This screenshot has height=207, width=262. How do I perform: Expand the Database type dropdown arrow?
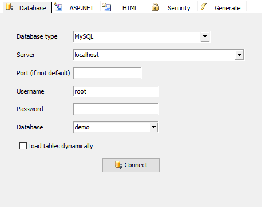(x=205, y=36)
